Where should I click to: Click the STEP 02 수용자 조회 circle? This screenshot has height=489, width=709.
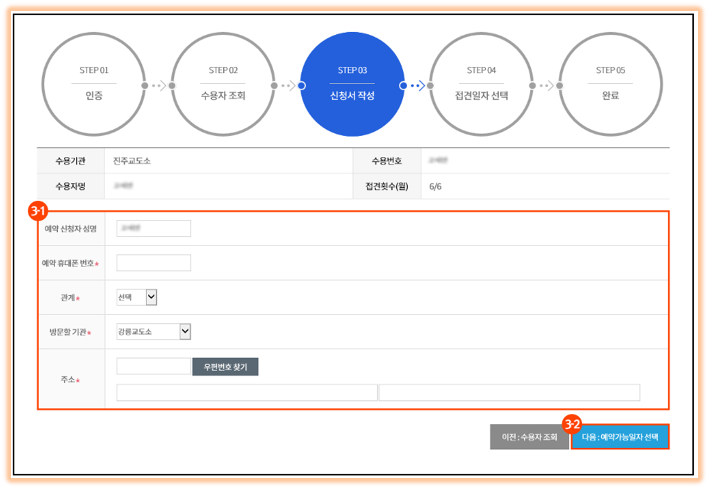tap(223, 84)
